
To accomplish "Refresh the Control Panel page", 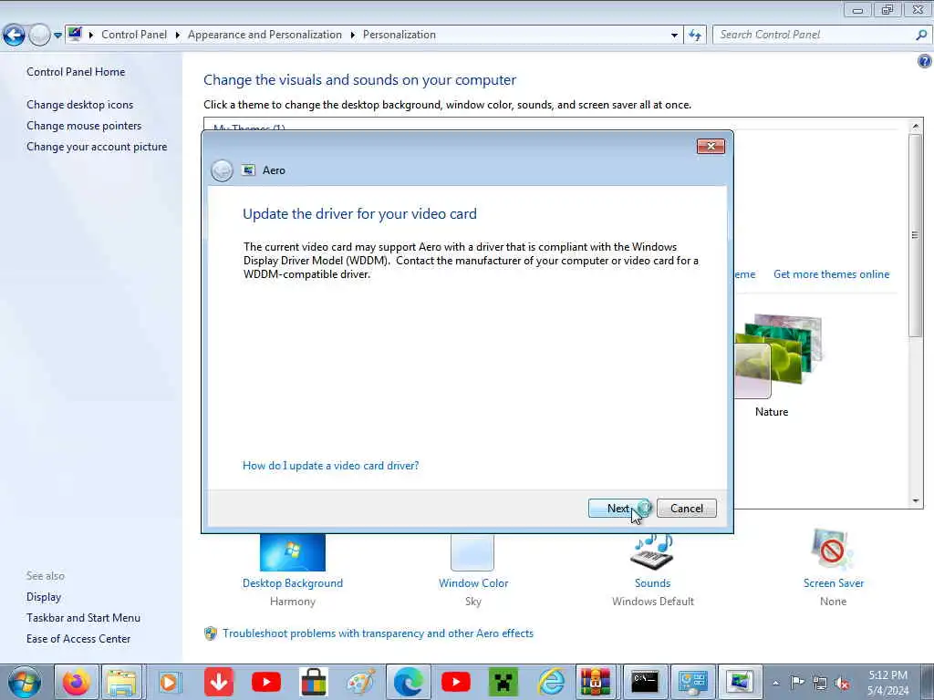I will click(x=695, y=36).
